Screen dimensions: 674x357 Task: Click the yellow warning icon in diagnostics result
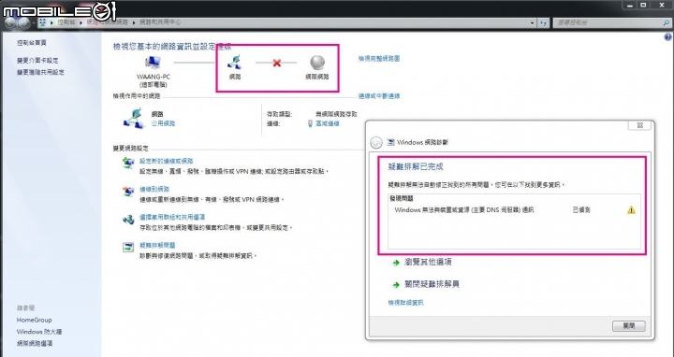pyautogui.click(x=631, y=210)
